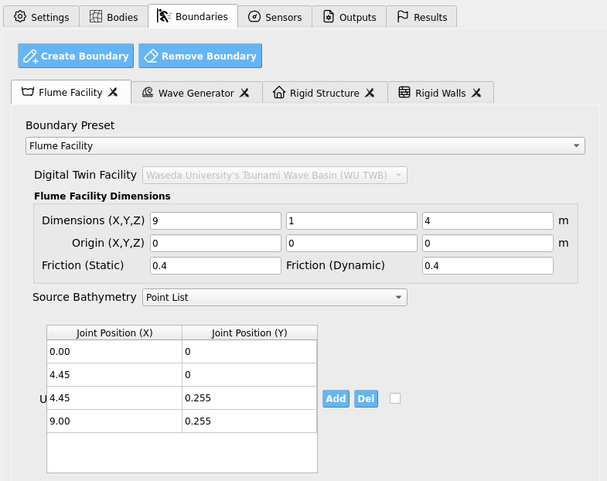Click the eraser icon on Remove Boundary

point(151,56)
